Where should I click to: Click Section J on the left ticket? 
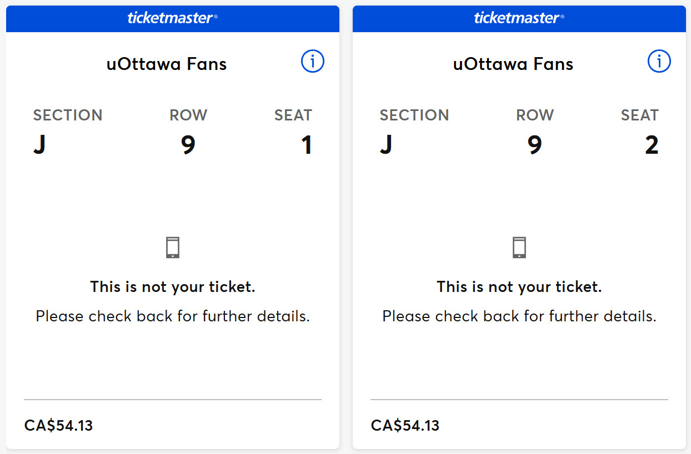coord(39,144)
